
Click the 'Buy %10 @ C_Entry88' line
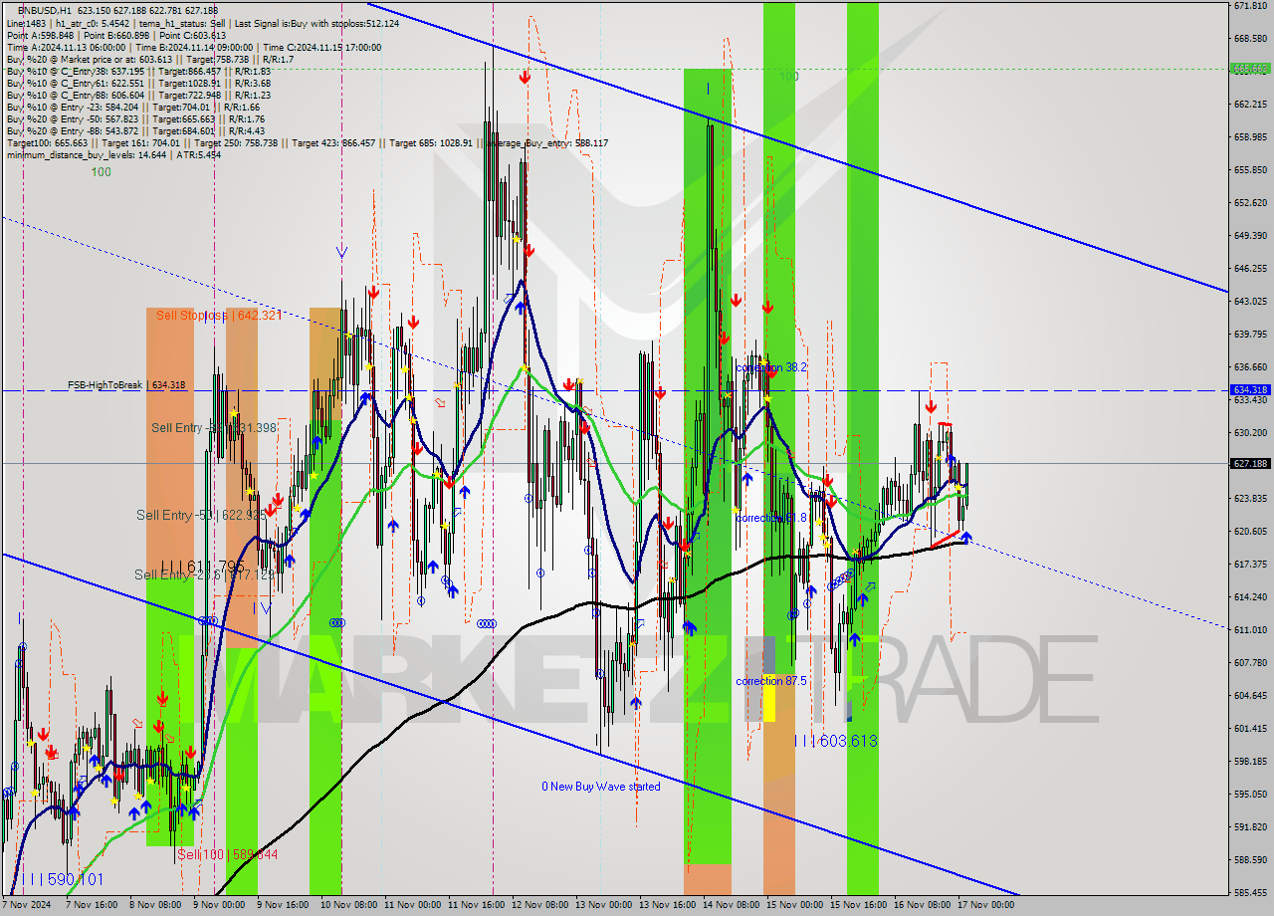point(138,95)
